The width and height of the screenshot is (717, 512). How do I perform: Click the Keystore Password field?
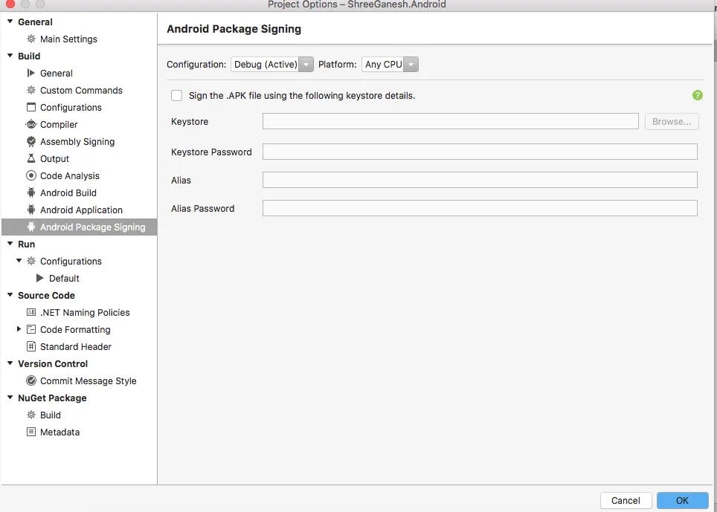(480, 152)
